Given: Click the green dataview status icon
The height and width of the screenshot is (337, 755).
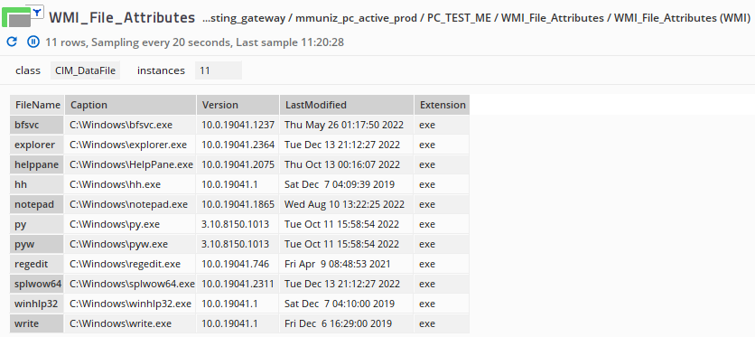Looking at the screenshot, I should [x=16, y=18].
